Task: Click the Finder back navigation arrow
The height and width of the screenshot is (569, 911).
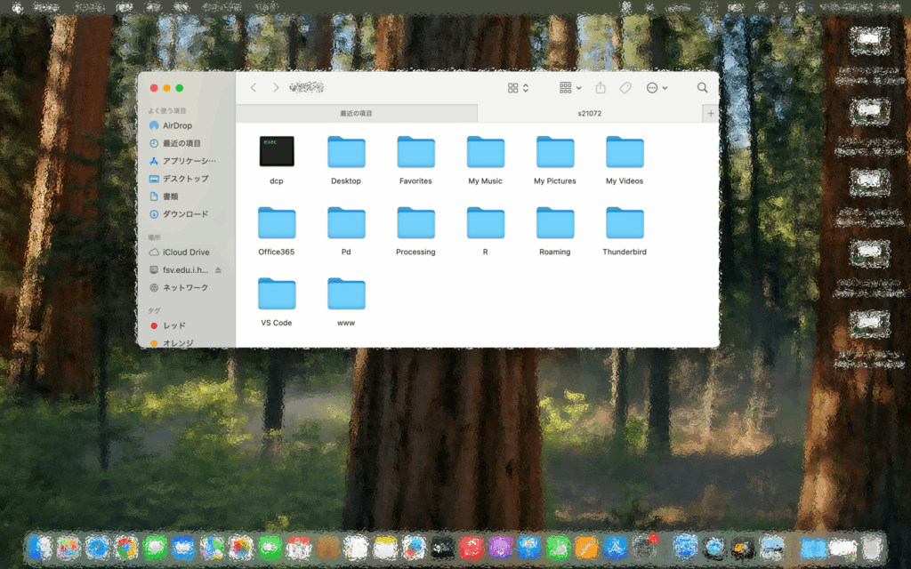Action: (x=254, y=88)
